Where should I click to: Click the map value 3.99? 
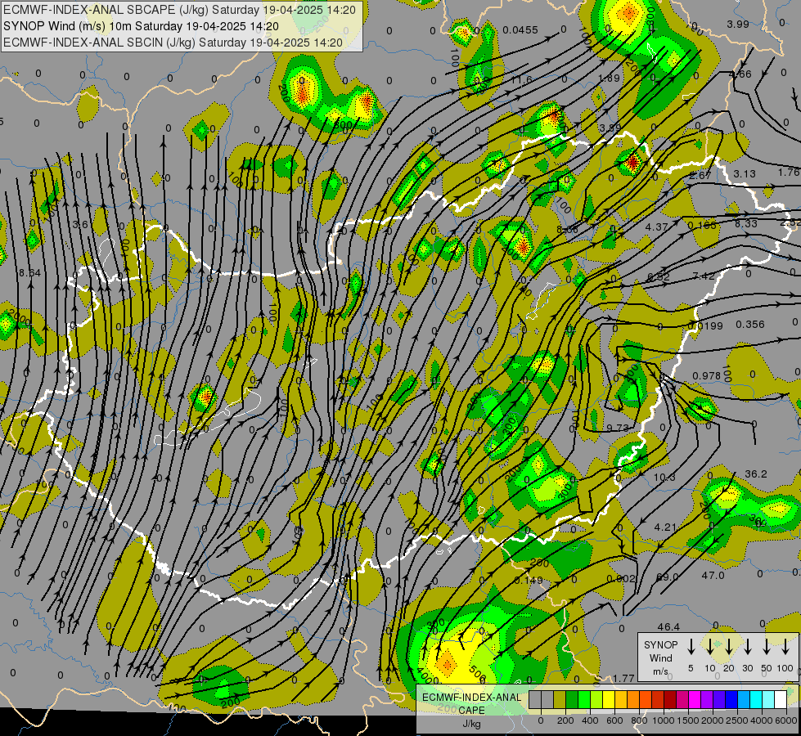[x=738, y=24]
